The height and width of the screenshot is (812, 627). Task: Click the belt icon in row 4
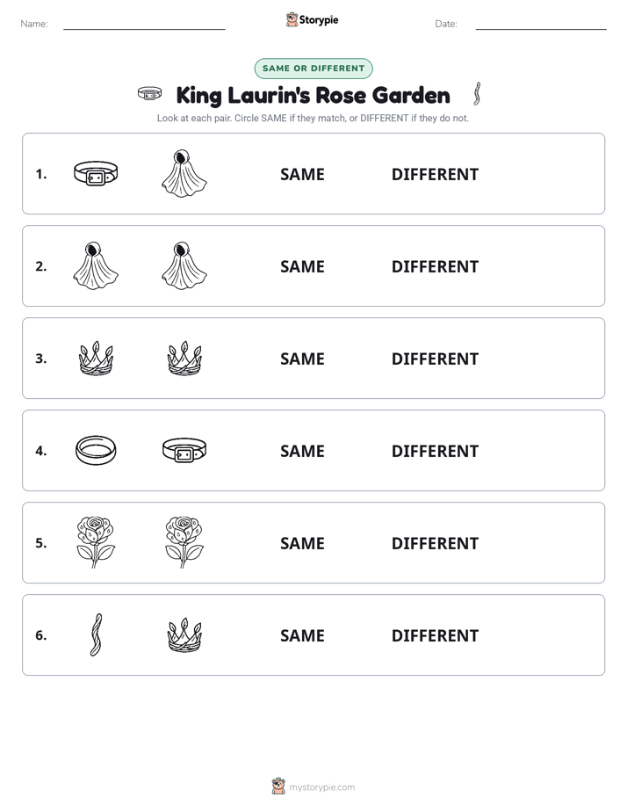pyautogui.click(x=184, y=451)
